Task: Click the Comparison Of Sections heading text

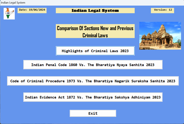Action: pyautogui.click(x=95, y=31)
